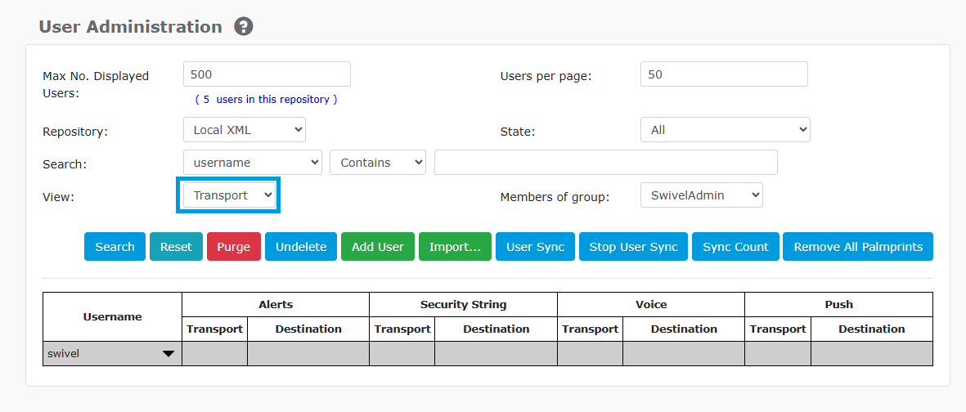Open the View dropdown showing Transport

click(228, 195)
